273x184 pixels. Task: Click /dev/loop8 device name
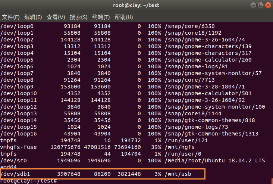pos(17,80)
